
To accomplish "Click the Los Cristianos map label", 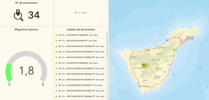I will click(144, 86).
